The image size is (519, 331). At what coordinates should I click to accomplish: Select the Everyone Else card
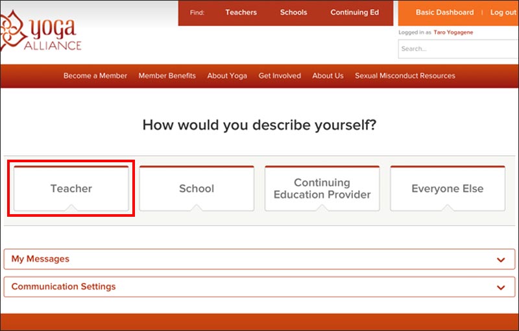click(x=448, y=188)
